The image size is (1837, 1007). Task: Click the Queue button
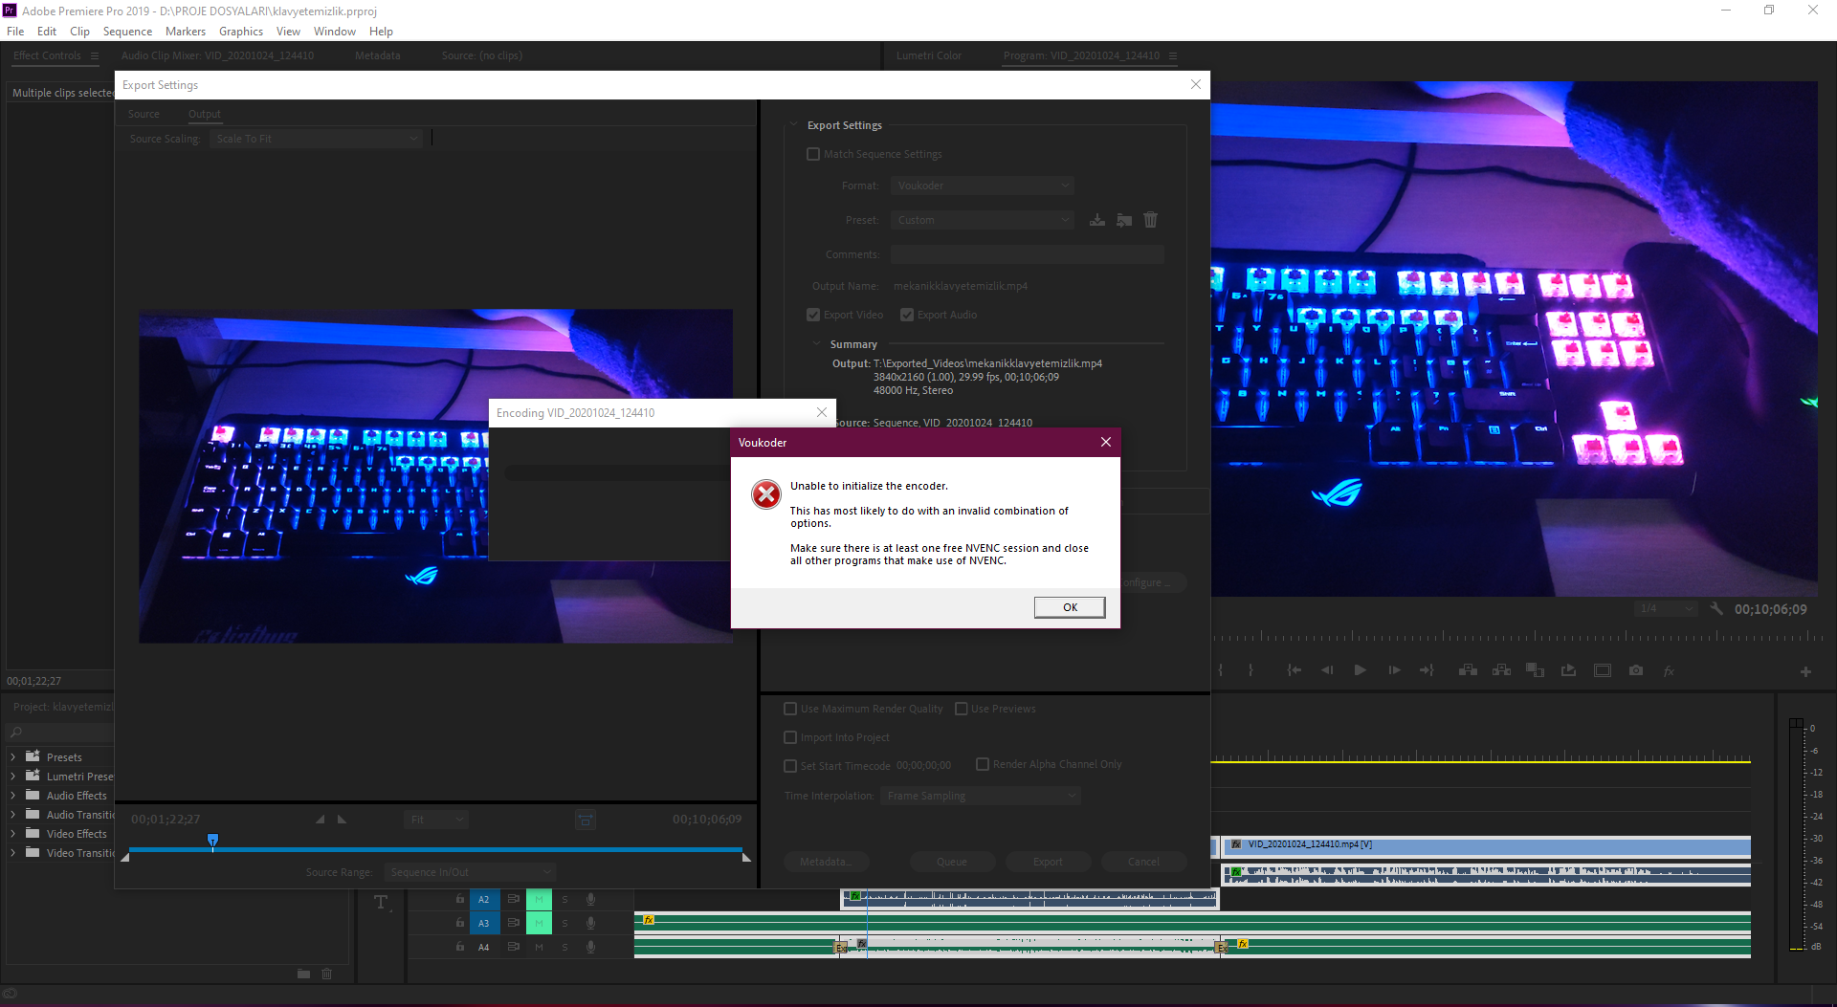(x=952, y=862)
